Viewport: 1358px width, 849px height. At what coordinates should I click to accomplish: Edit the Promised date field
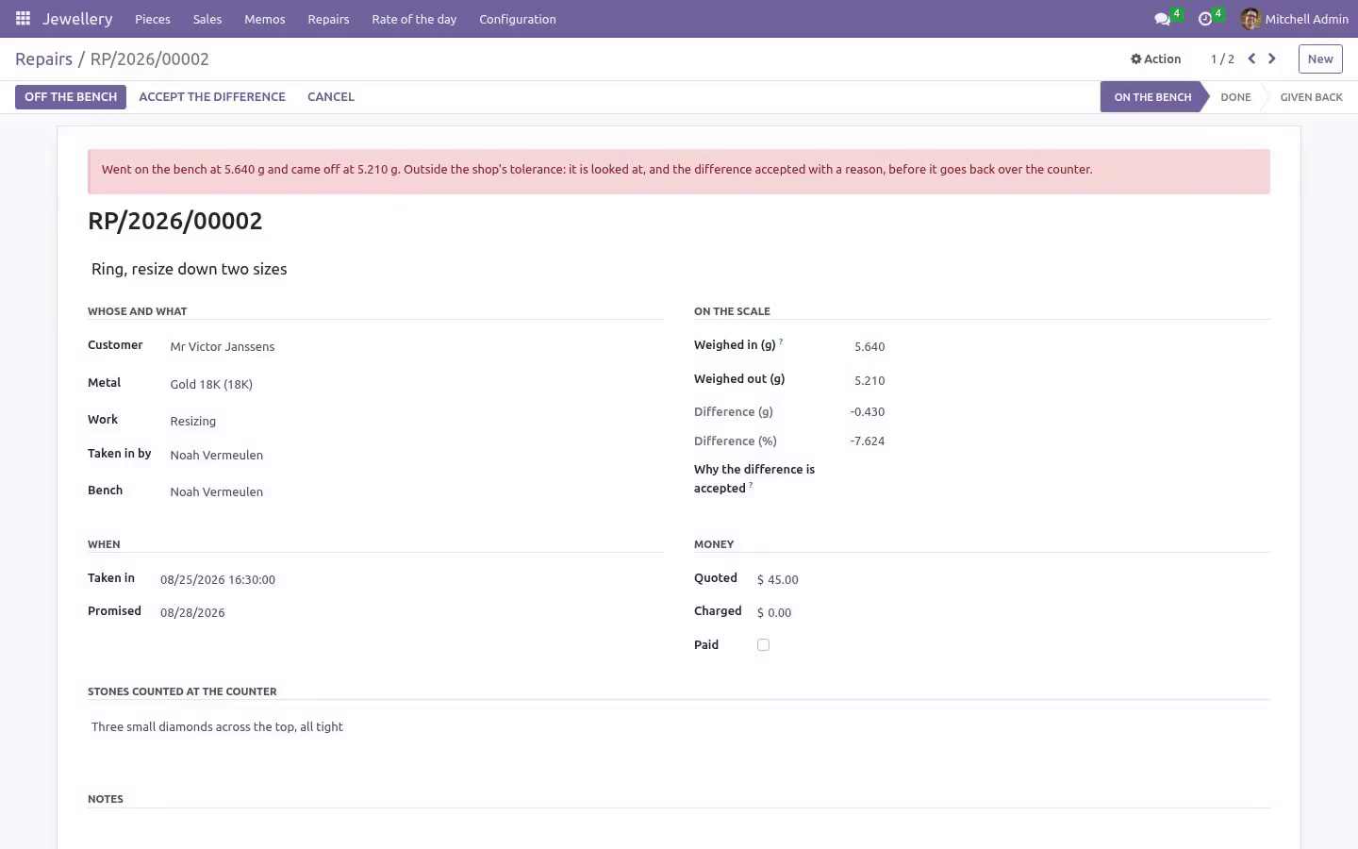click(411, 612)
